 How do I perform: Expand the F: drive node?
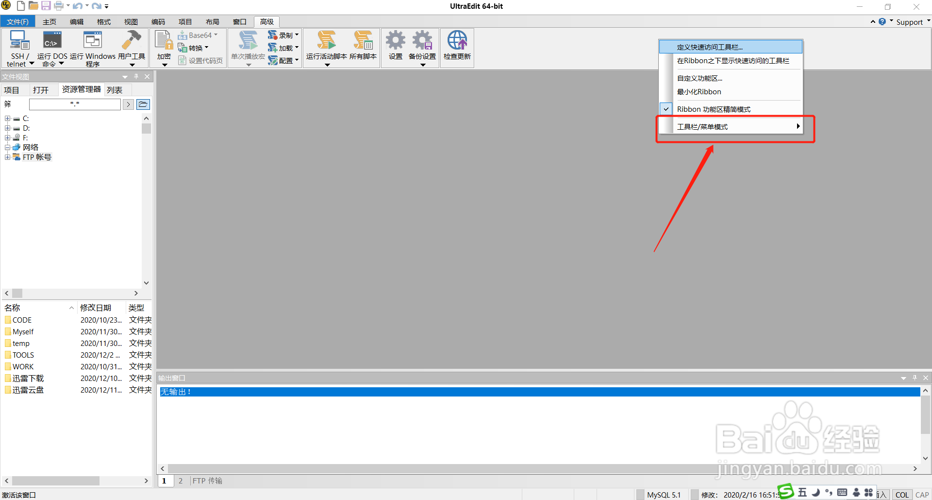tap(7, 138)
